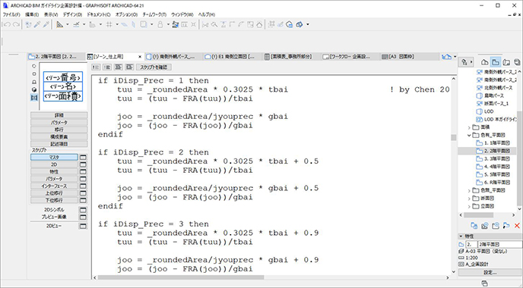Switch to the E1 南側立面図 tab
The width and height of the screenshot is (523, 288).
pyautogui.click(x=230, y=57)
